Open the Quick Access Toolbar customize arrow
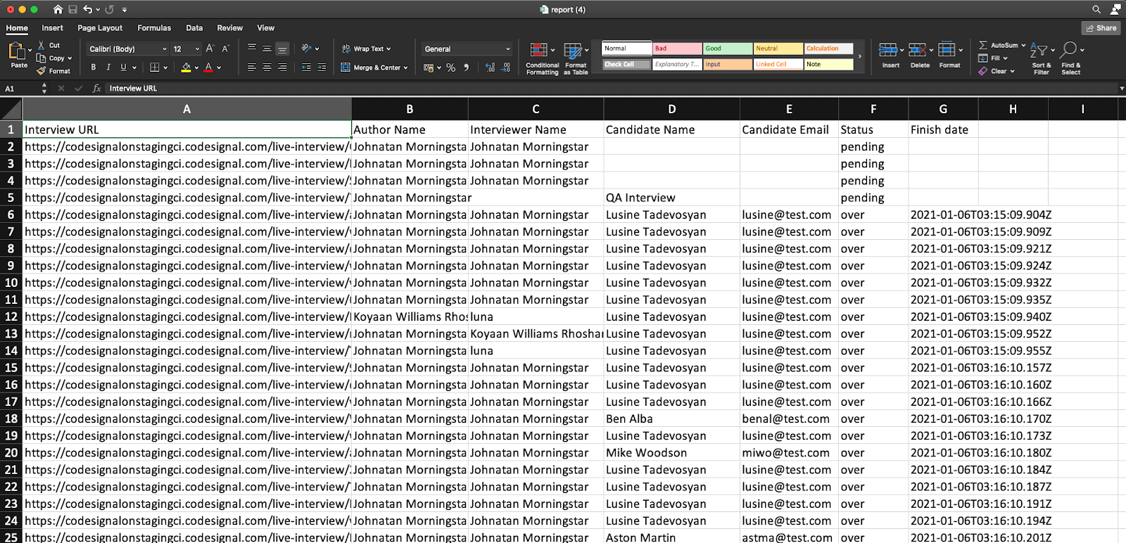The image size is (1126, 543). pyautogui.click(x=125, y=10)
